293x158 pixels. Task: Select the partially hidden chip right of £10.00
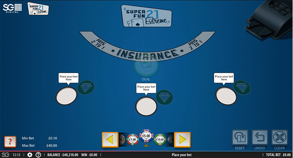171,139
